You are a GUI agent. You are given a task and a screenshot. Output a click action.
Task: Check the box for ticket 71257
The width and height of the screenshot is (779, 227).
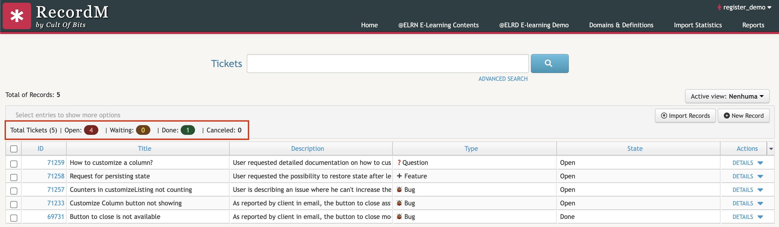14,191
